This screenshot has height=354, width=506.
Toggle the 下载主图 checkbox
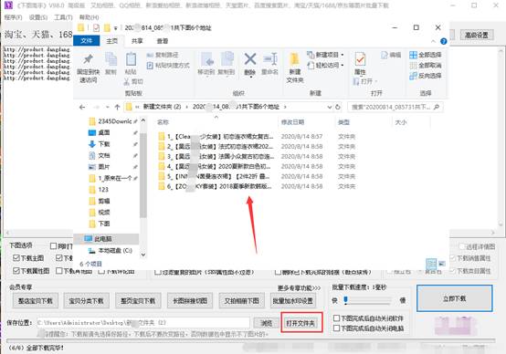16,258
